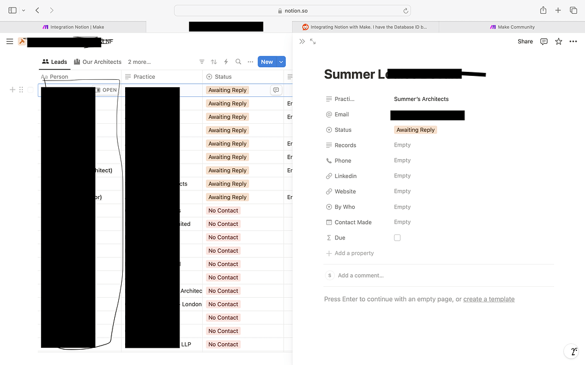Viewport: 585px width, 365px height.
Task: Toggle the browser sidebar panel
Action: pos(11,10)
